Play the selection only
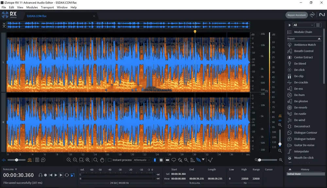 (61, 175)
